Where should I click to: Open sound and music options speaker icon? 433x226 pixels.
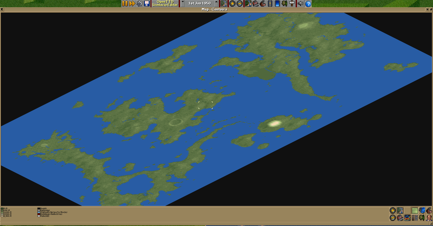point(301,3)
